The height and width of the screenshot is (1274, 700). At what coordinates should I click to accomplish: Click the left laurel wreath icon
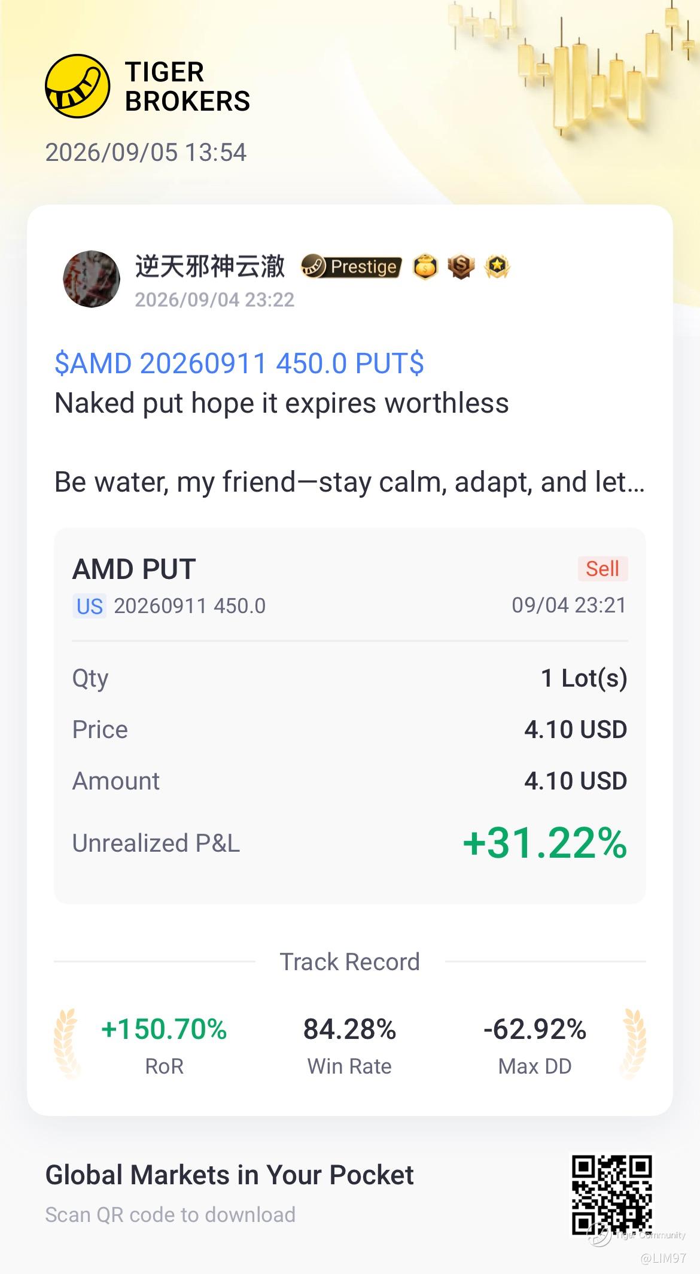(67, 1043)
